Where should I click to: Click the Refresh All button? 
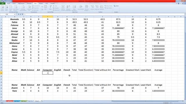29,8
